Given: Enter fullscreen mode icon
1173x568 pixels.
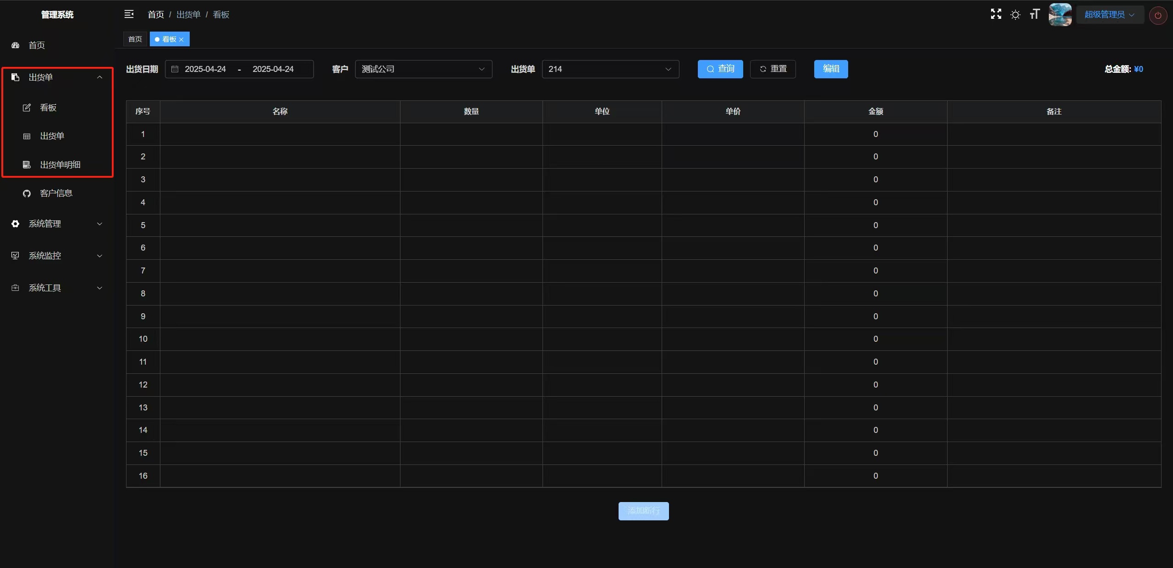Looking at the screenshot, I should pos(996,14).
